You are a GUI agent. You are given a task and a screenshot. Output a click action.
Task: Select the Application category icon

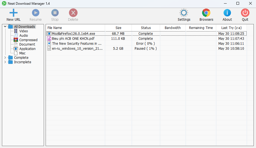point(16,49)
